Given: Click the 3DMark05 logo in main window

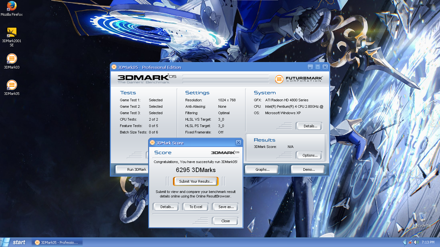Looking at the screenshot, I should pyautogui.click(x=147, y=79).
